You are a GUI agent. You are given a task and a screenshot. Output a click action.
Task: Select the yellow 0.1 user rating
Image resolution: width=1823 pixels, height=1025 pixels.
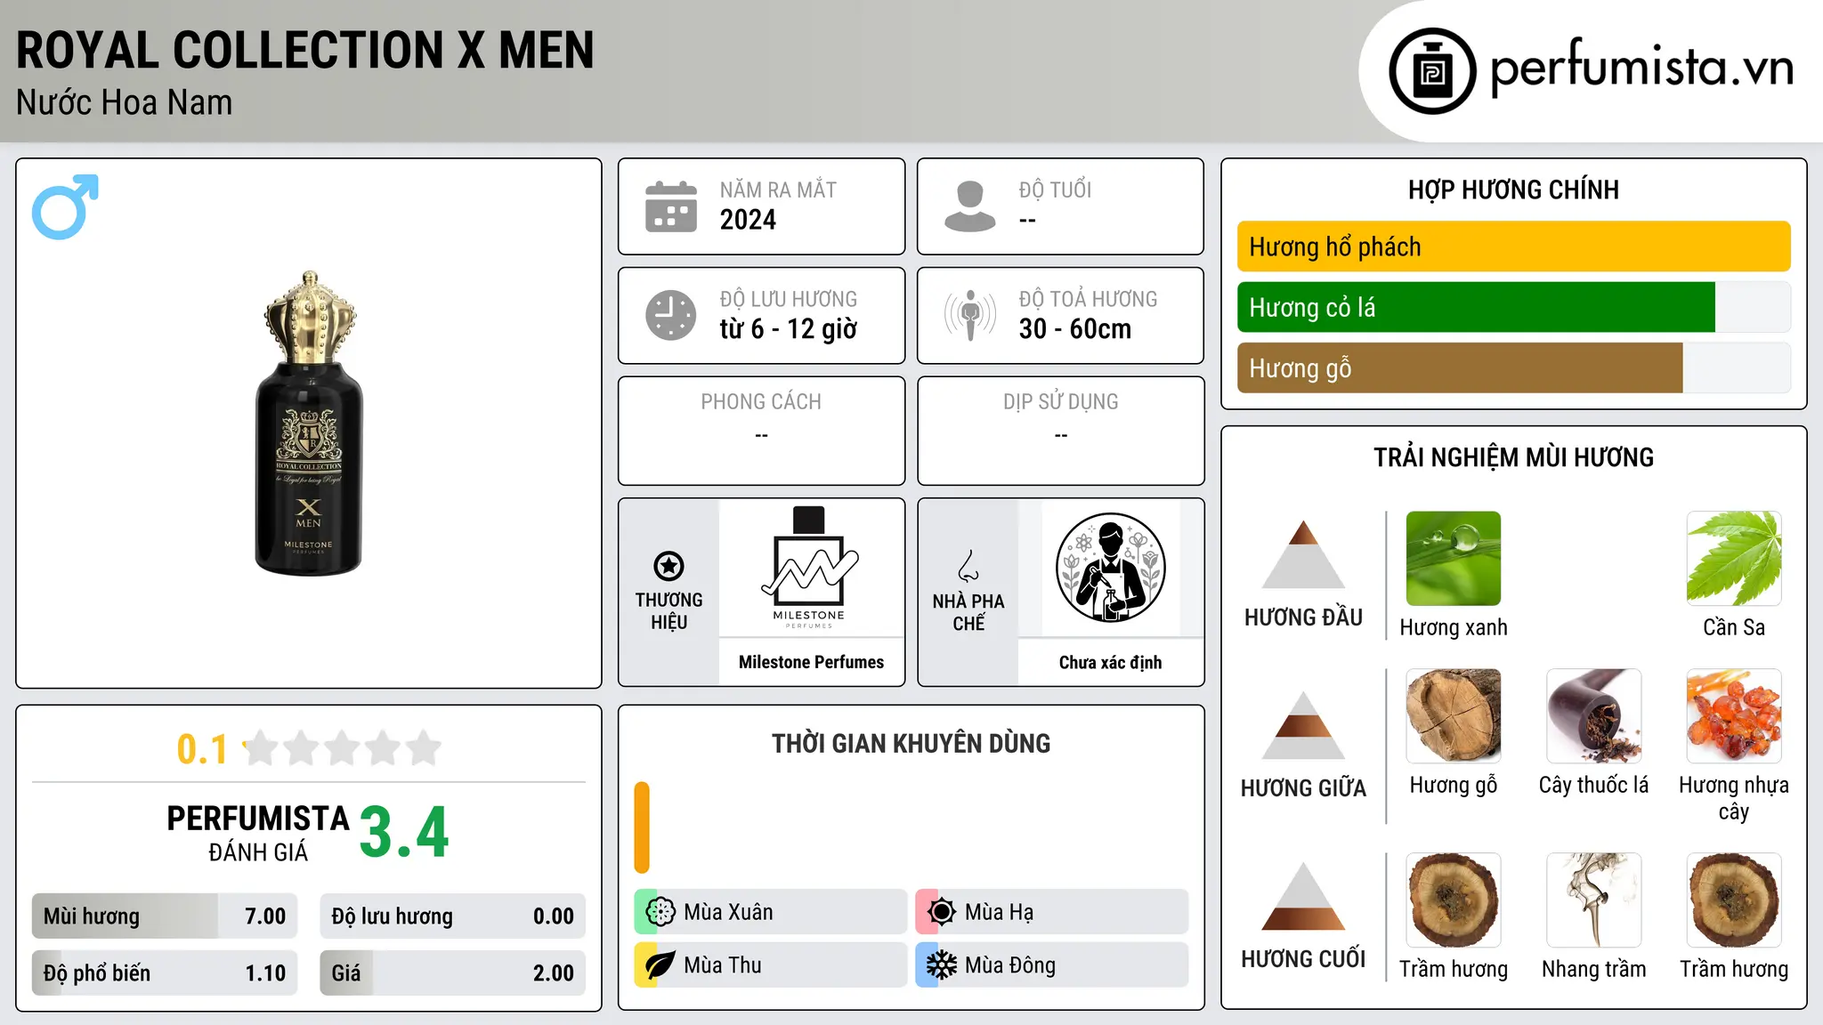[x=202, y=749]
